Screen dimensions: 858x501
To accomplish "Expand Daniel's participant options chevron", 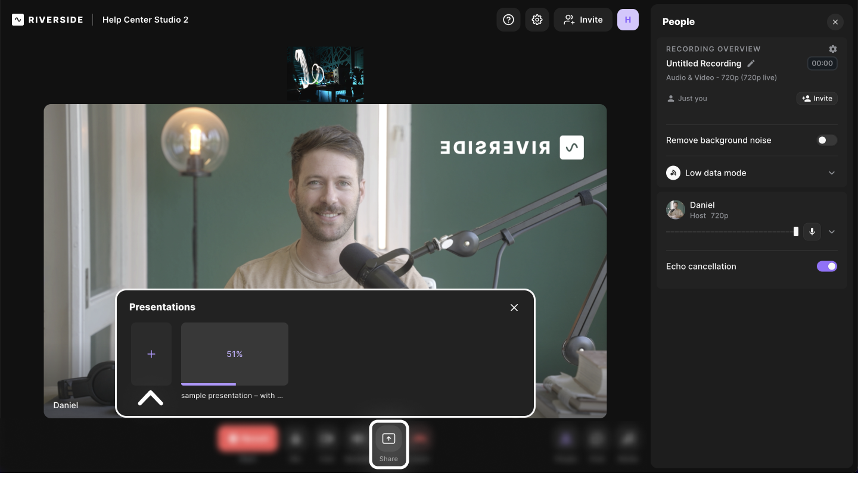I will 831,232.
